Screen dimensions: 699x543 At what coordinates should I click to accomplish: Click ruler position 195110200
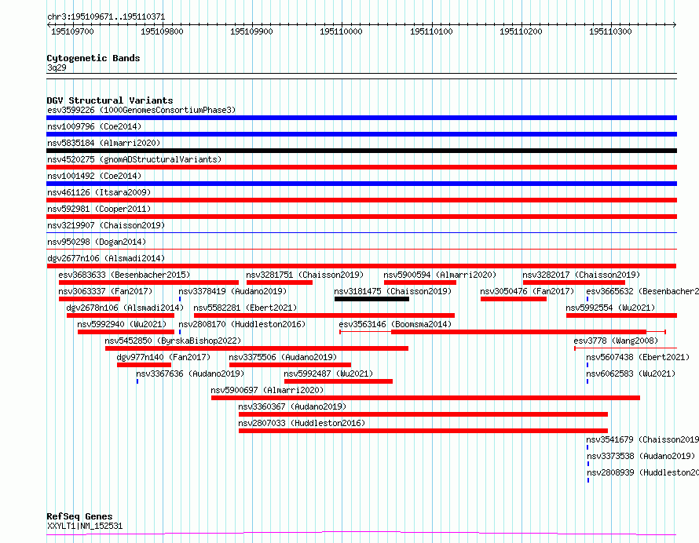pyautogui.click(x=521, y=31)
